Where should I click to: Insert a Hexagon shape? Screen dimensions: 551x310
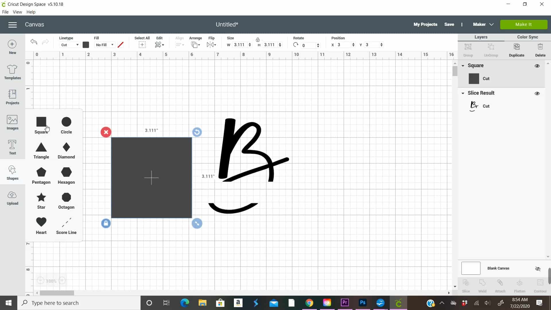66,176
